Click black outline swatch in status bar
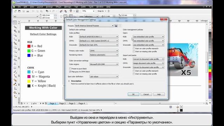 pos(181,110)
